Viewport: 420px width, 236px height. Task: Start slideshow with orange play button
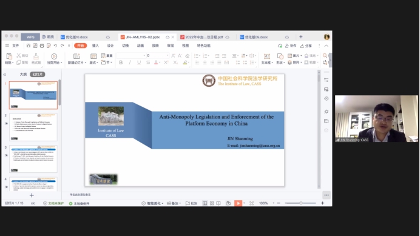point(238,203)
